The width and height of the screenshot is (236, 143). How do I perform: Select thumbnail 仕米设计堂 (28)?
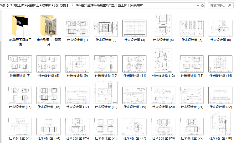[163, 127]
